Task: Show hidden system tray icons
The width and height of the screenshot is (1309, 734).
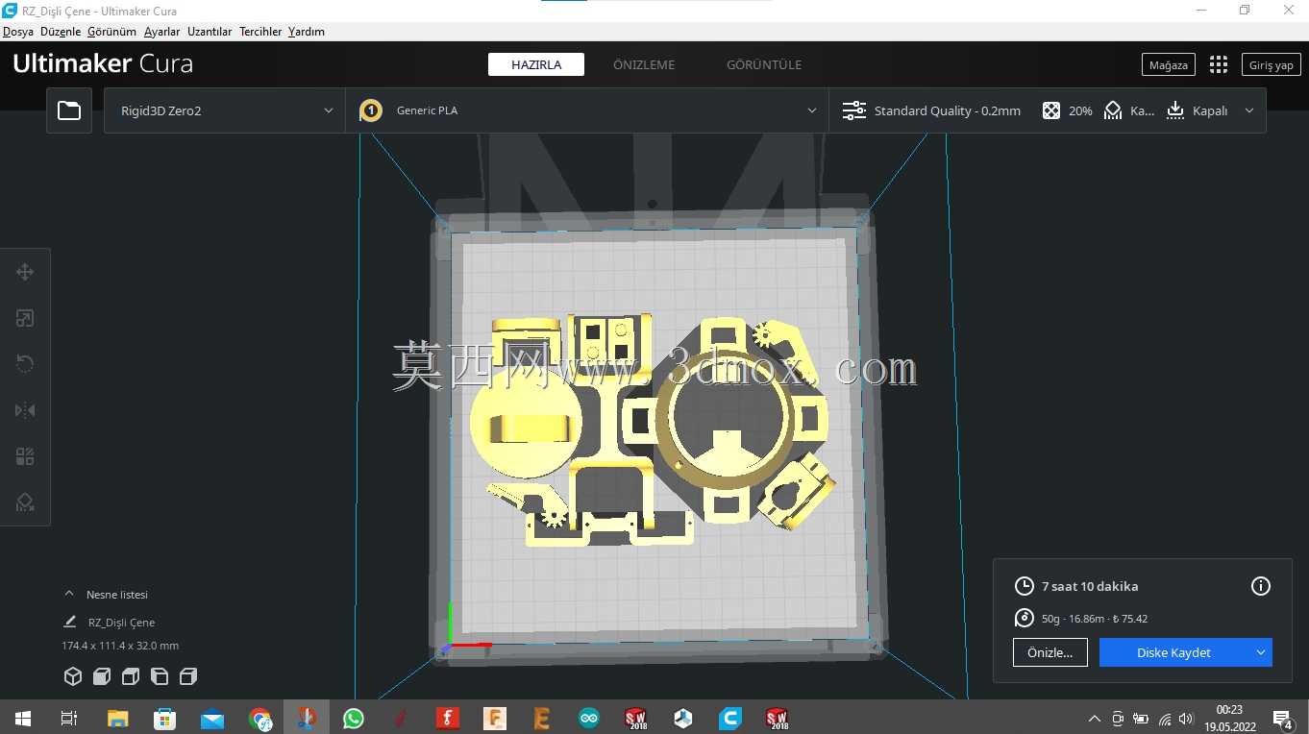Action: 1094,719
